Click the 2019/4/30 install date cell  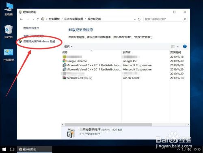[x=177, y=61]
